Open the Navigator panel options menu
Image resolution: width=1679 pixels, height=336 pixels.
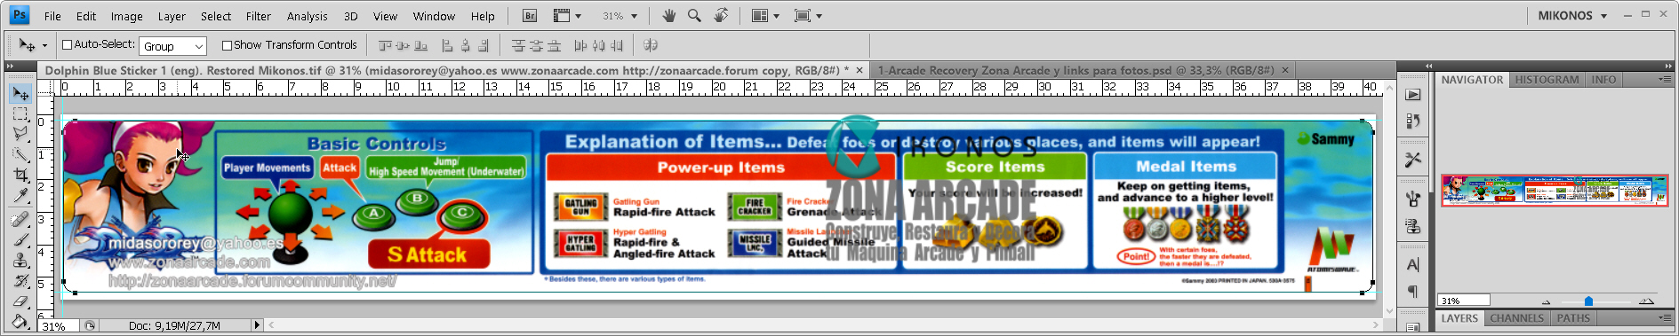point(1664,80)
